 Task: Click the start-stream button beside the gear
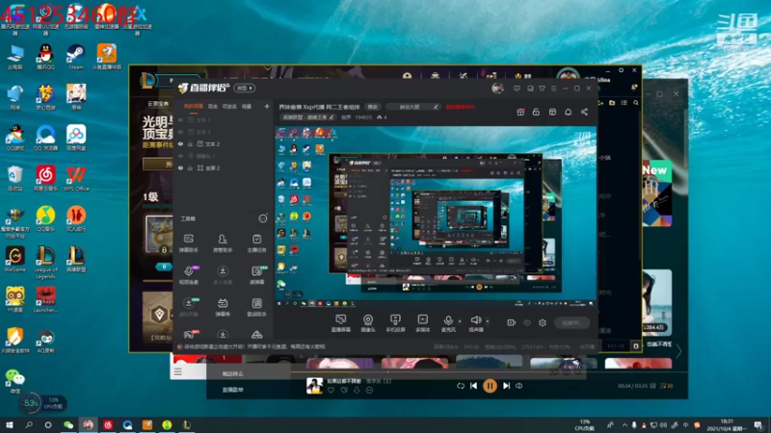tap(572, 322)
